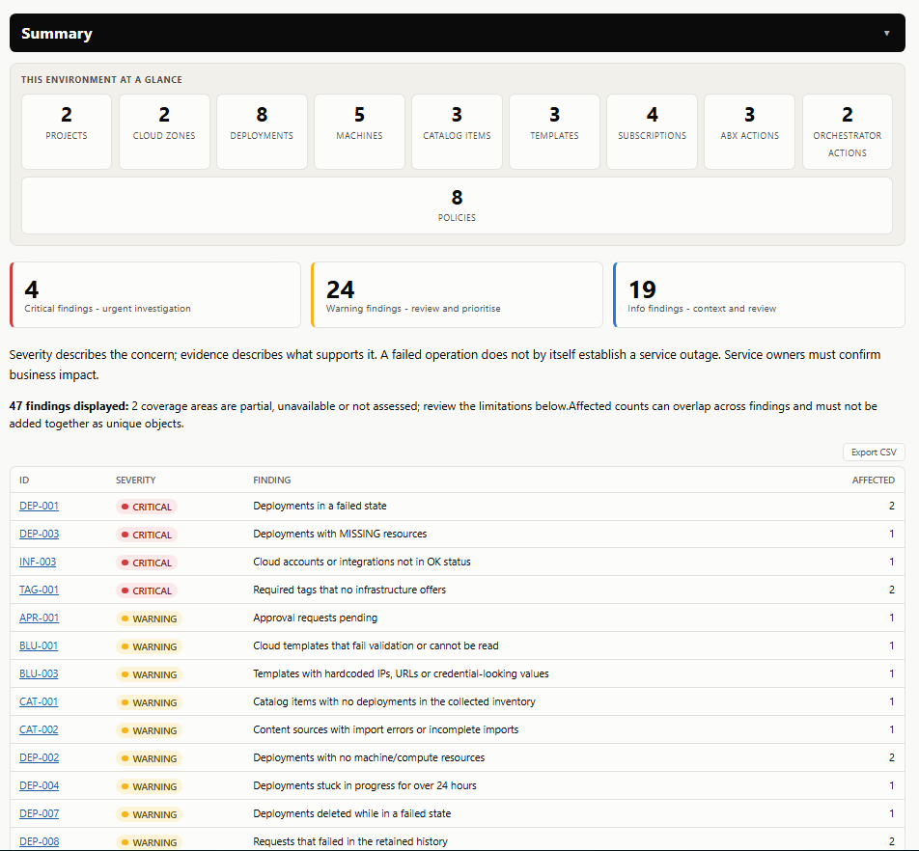Click WARNING badge in DEP-007 row
919x851 pixels.
149,814
